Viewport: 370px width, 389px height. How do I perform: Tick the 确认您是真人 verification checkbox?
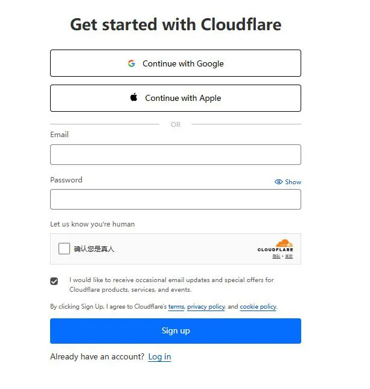[64, 249]
